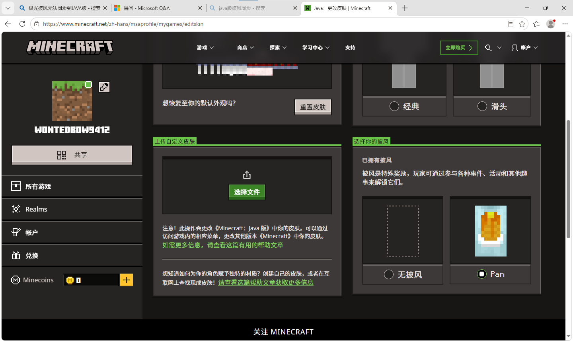Screen dimensions: 573x342
Task: Select the Pan cape radio button
Action: [482, 274]
